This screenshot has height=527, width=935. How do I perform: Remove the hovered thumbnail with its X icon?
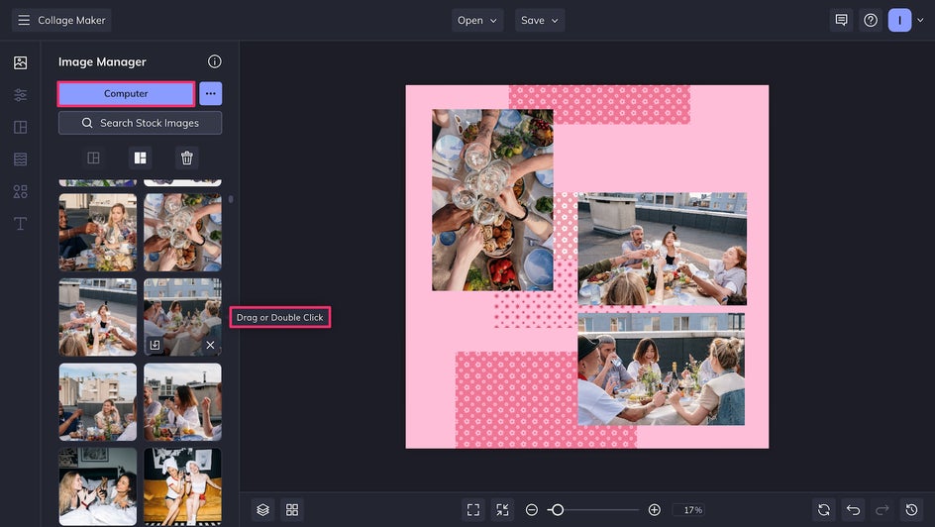[x=211, y=345]
